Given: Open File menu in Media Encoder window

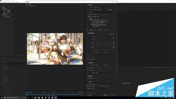Looking at the screenshot, I should point(2,2).
